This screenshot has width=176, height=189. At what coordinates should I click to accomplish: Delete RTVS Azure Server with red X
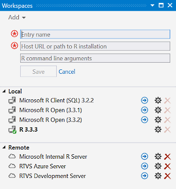point(167,166)
